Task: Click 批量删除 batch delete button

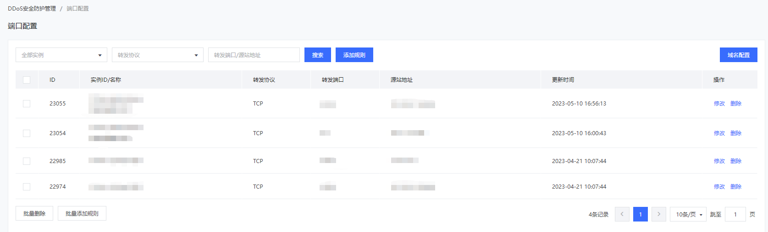Action: point(34,213)
